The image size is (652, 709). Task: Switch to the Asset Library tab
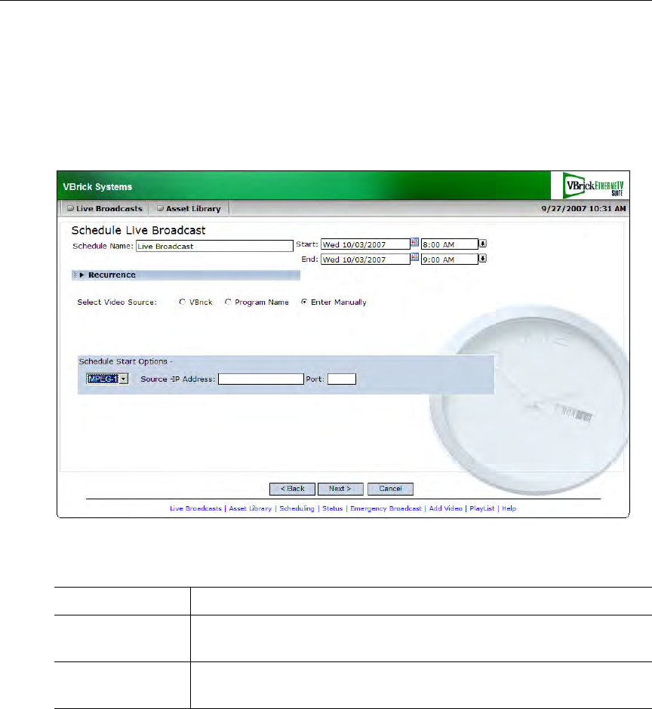[x=189, y=208]
